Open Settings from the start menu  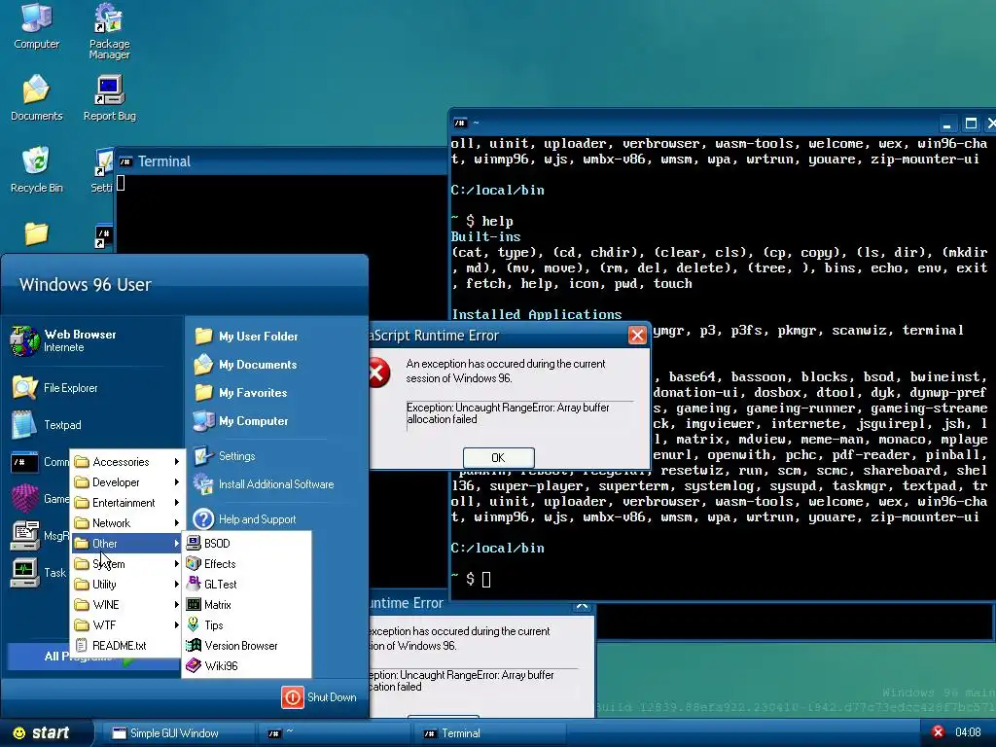[225, 456]
